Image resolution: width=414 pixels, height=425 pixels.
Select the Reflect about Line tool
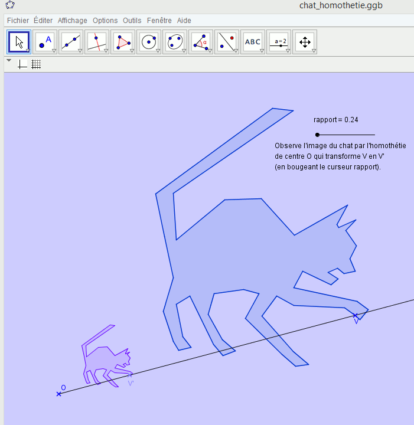coord(227,42)
